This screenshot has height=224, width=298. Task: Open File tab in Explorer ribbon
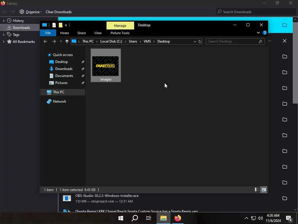[48, 33]
